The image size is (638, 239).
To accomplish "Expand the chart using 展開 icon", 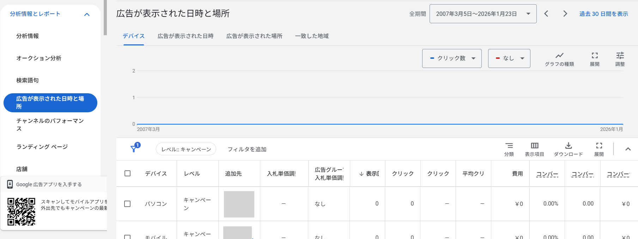I will coord(595,56).
